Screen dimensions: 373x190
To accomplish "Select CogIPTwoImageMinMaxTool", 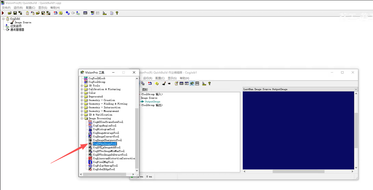I will (109, 151).
